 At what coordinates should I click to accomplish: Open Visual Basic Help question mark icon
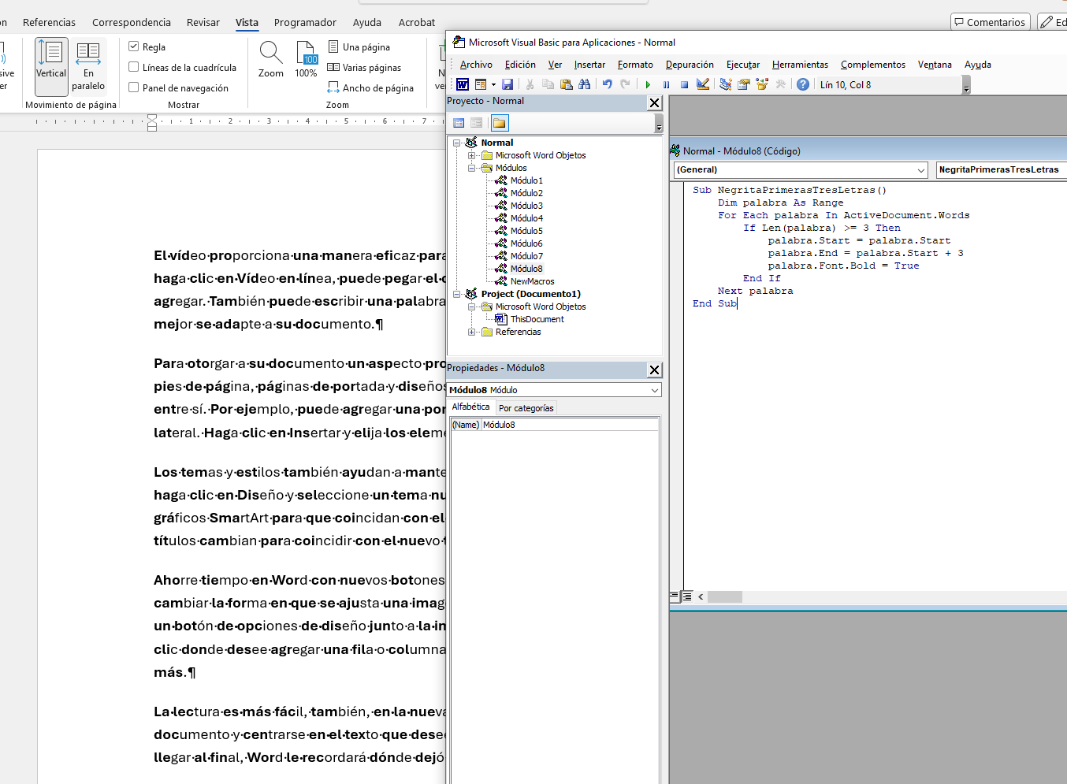[802, 84]
